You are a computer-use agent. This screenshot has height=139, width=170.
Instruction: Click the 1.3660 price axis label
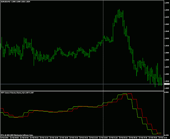[x=167, y=24]
